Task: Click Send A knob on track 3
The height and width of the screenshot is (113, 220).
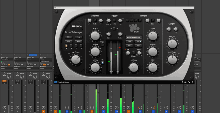Action: (x=30, y=74)
